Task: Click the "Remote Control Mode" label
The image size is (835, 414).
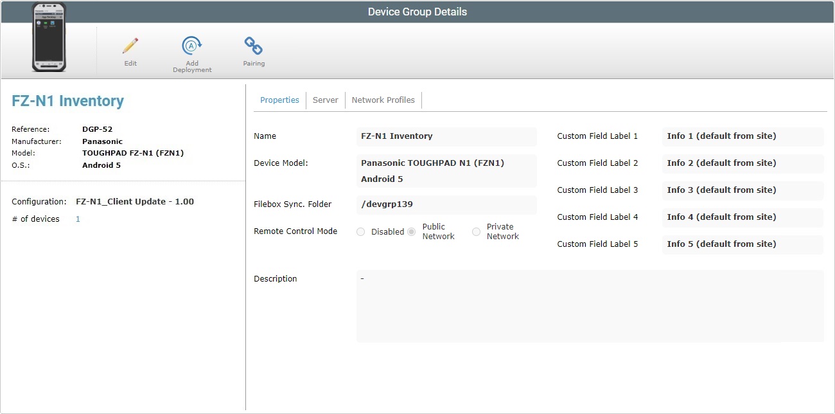Action: (295, 231)
